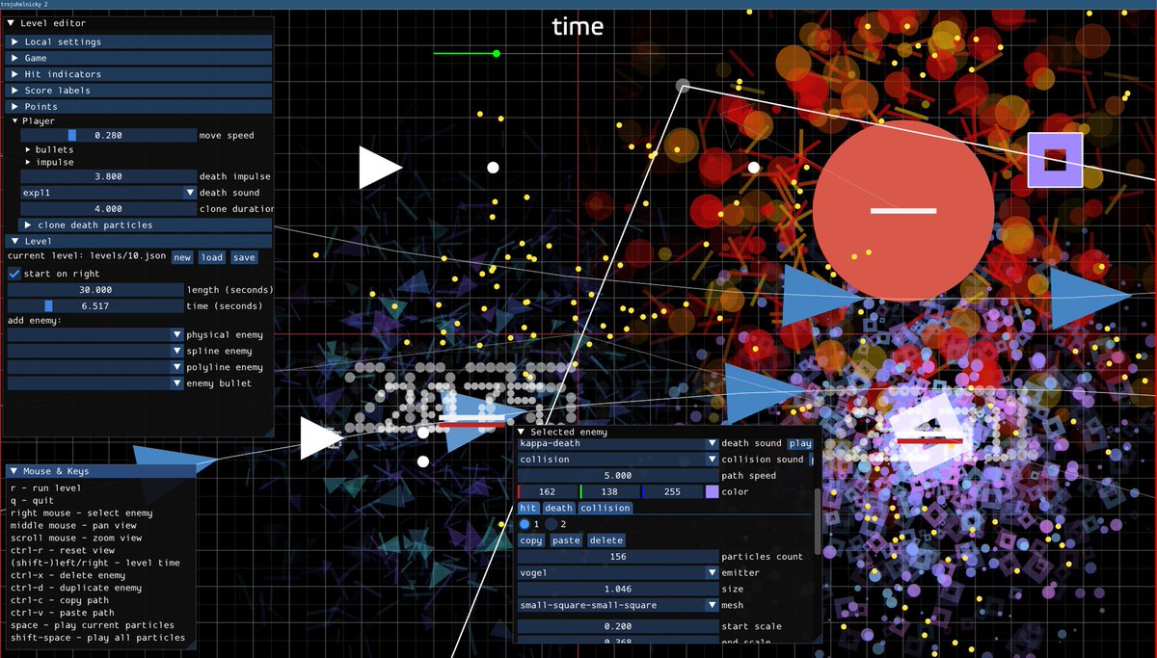Open the enemy bullet dropdown
Image resolution: width=1157 pixels, height=658 pixels.
pyautogui.click(x=95, y=383)
